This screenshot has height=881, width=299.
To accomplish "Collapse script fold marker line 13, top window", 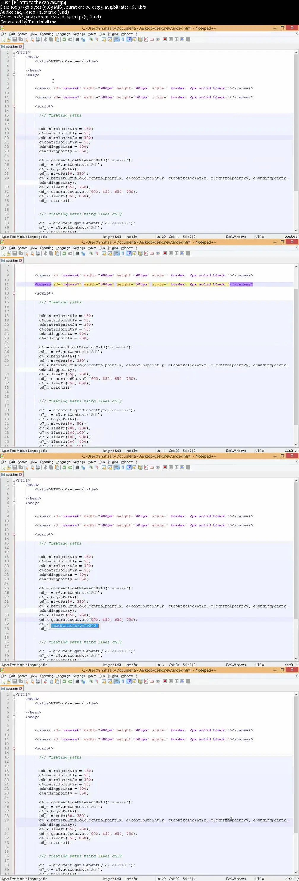I will (14, 106).
